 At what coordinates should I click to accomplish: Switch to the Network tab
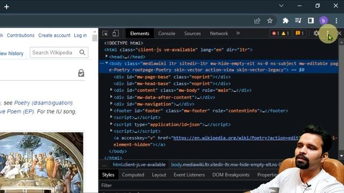pos(219,33)
